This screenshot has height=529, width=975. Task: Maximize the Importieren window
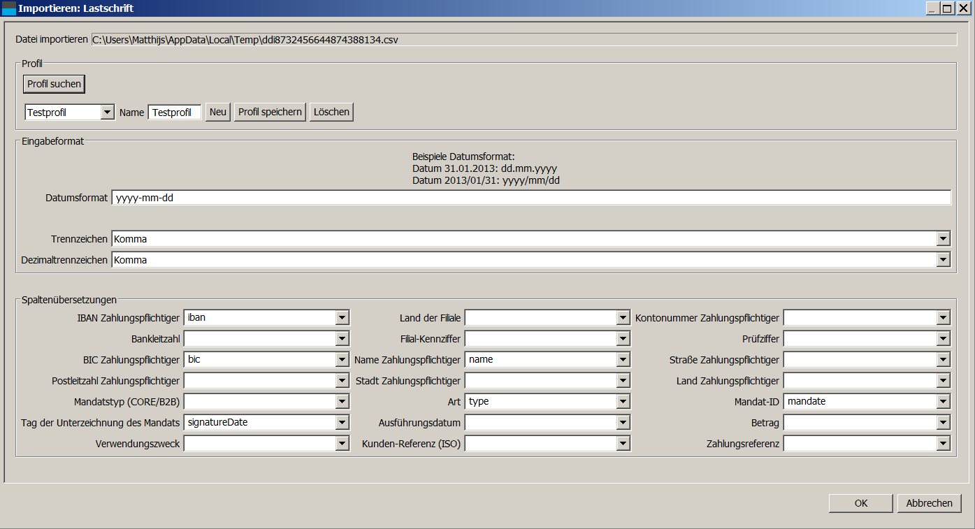(x=947, y=8)
